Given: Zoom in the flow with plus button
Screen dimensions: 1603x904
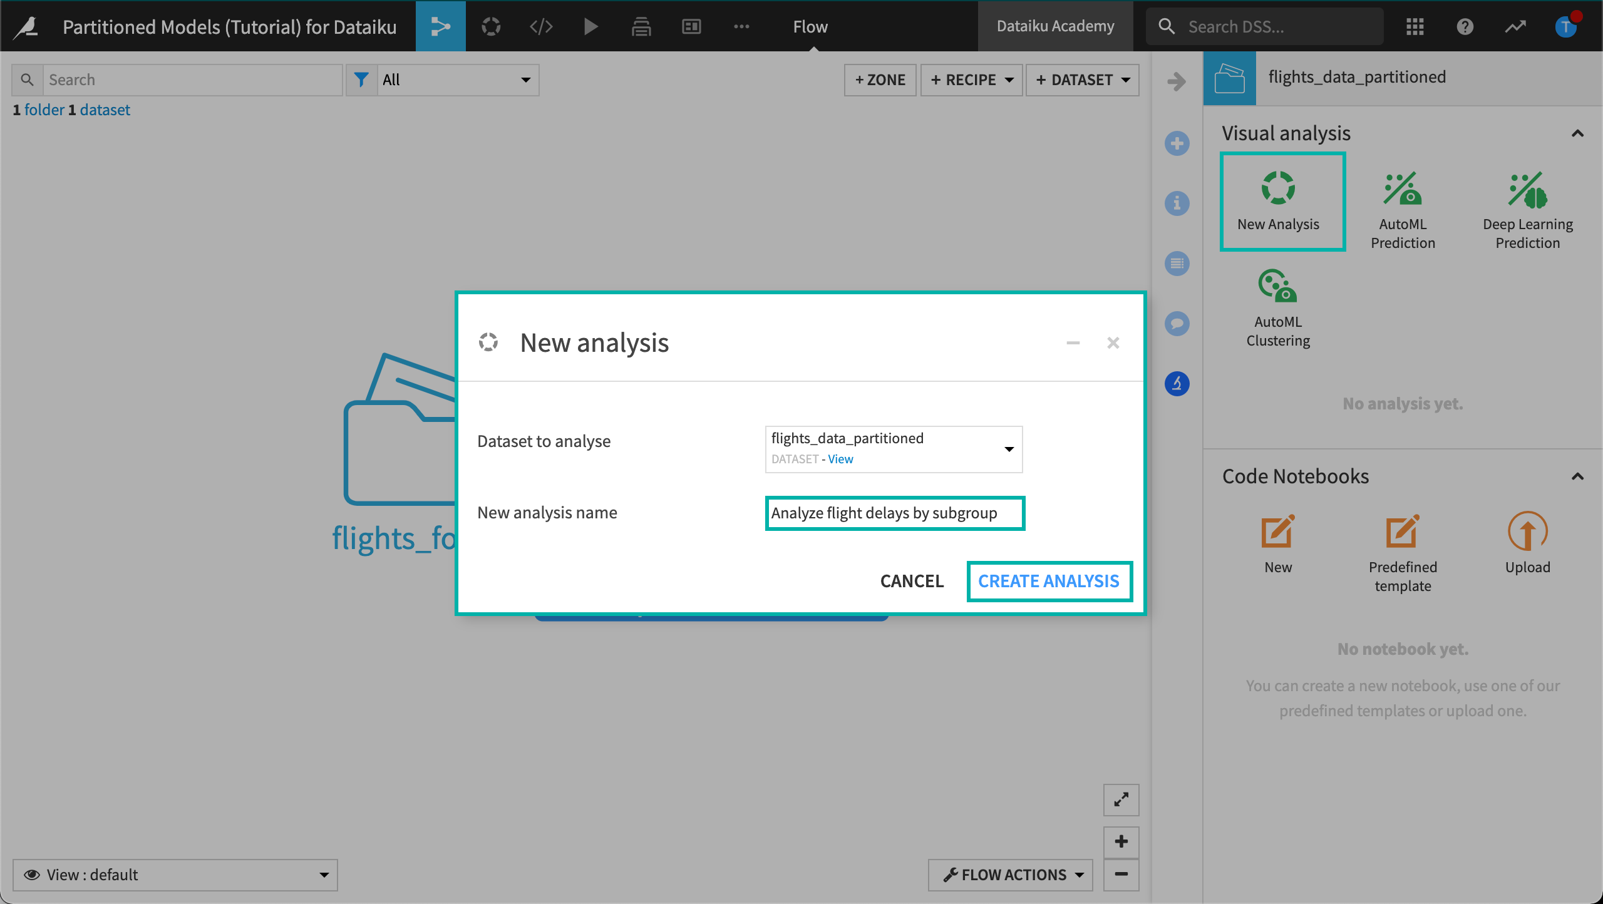Looking at the screenshot, I should (1121, 841).
